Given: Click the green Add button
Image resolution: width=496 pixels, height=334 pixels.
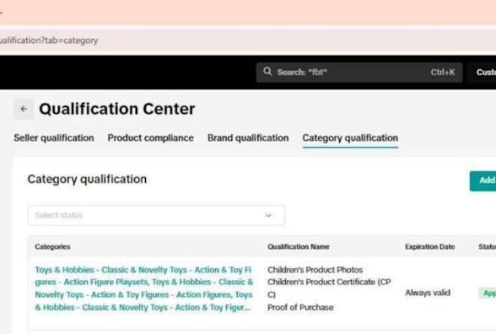Looking at the screenshot, I should click(x=483, y=181).
